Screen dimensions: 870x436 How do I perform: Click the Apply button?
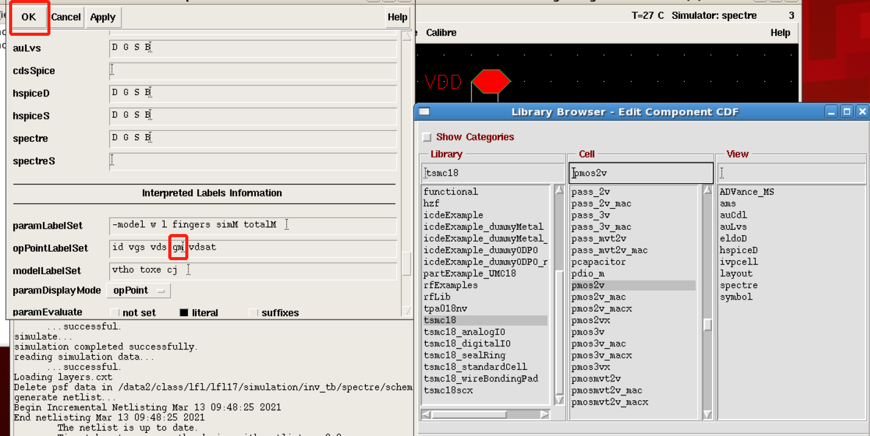(103, 17)
